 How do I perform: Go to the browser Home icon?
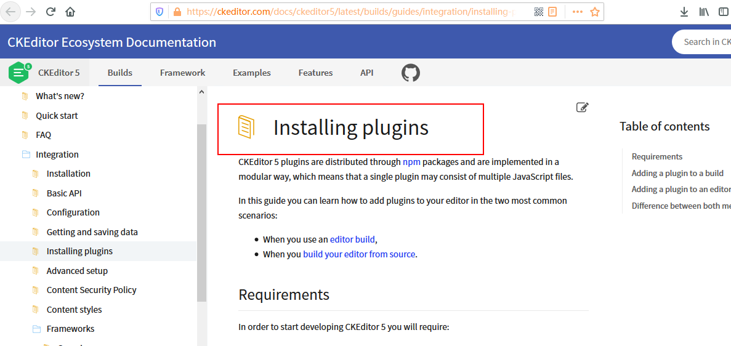[70, 12]
